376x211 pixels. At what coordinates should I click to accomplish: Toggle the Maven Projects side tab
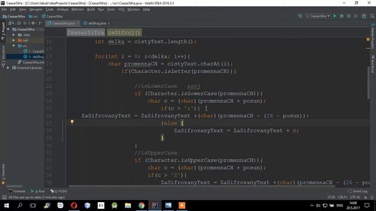point(372,36)
